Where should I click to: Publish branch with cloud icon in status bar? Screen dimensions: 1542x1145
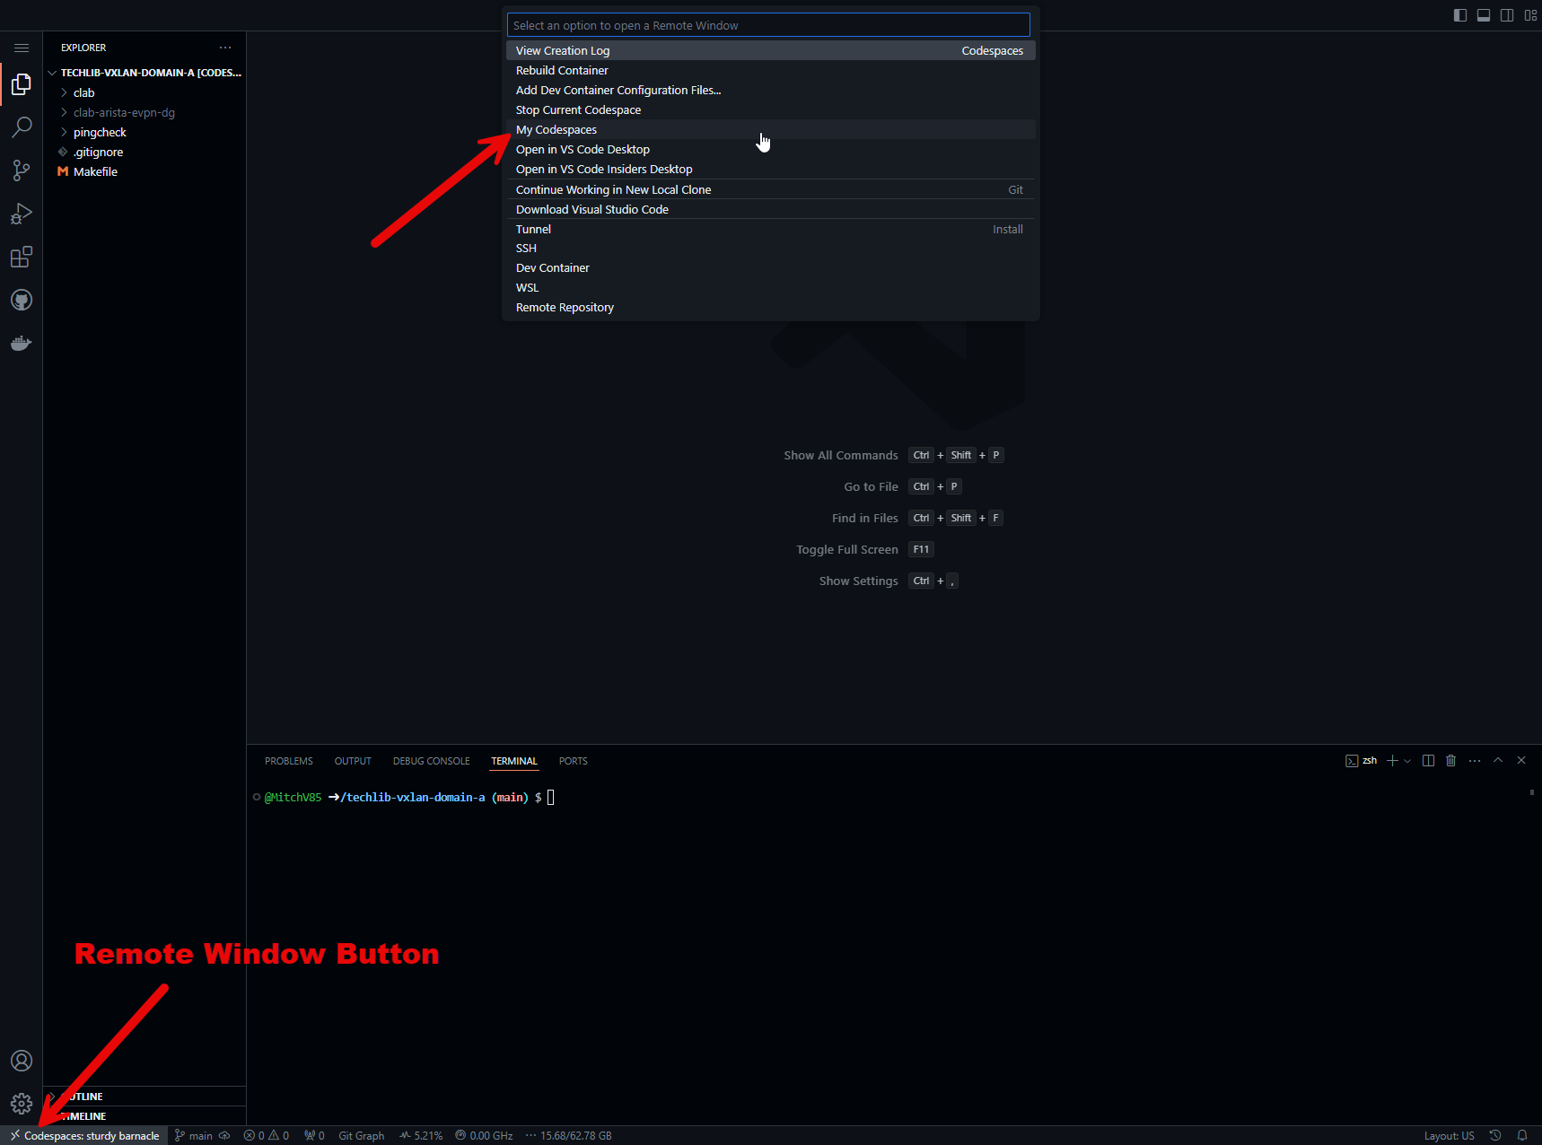(x=224, y=1136)
